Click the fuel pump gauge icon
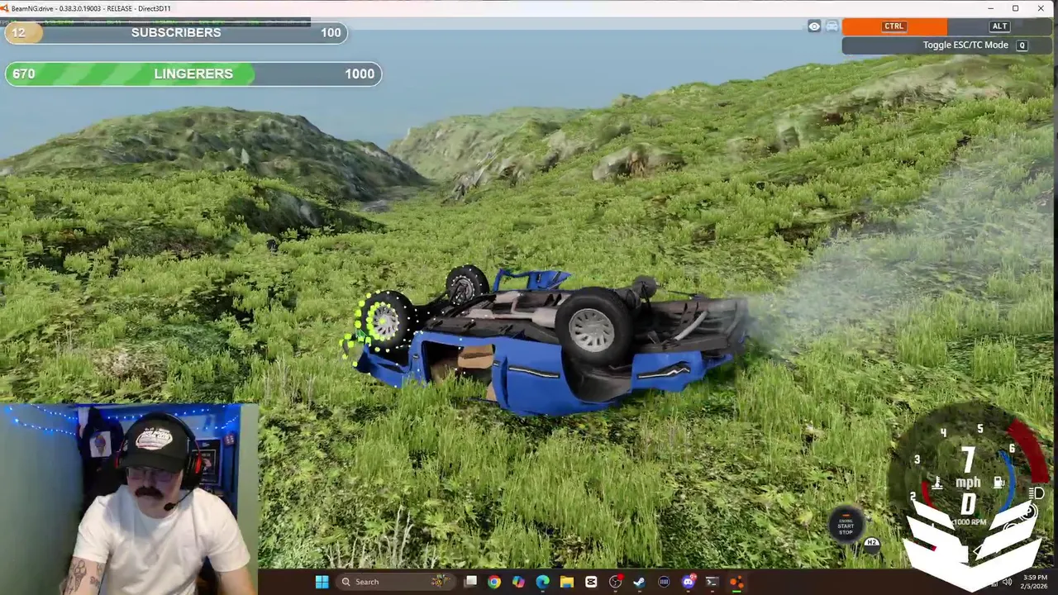 (x=998, y=482)
